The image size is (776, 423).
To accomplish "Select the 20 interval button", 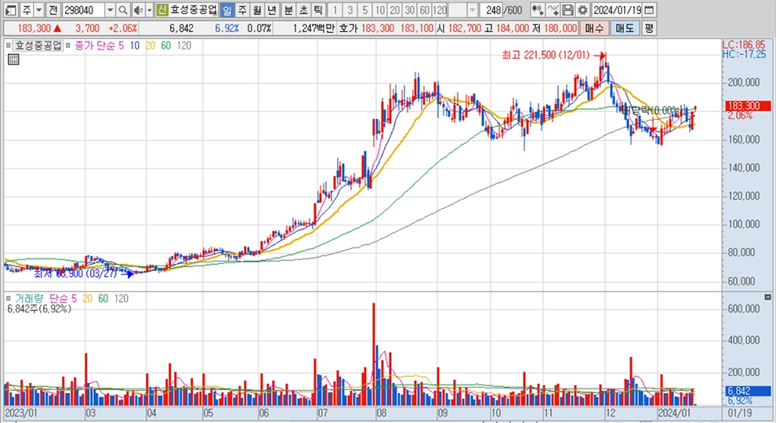I will (394, 10).
